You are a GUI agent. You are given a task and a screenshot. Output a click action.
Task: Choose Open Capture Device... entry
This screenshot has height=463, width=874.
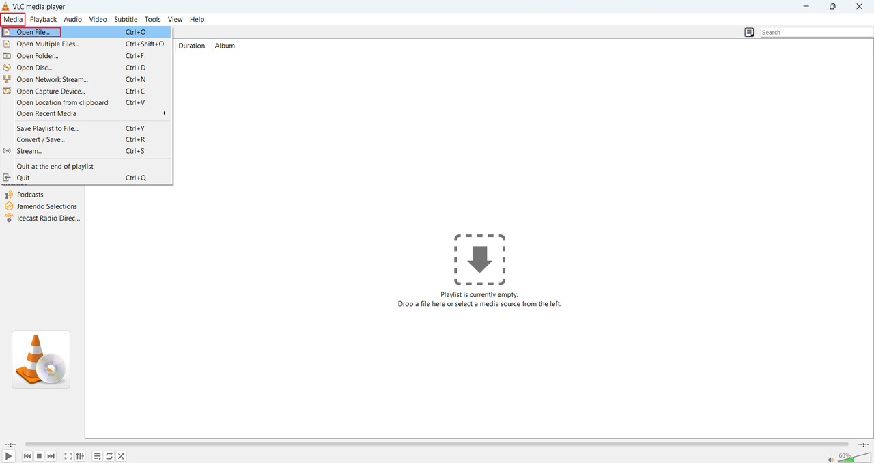pyautogui.click(x=86, y=91)
